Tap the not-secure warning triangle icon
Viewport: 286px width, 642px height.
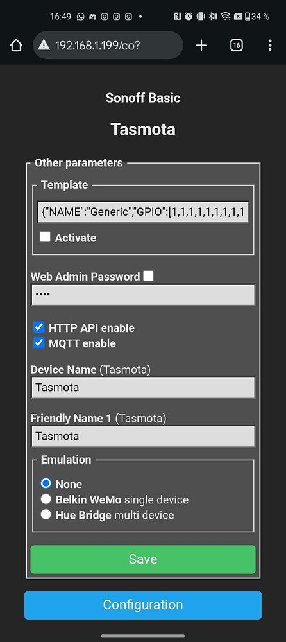(44, 45)
